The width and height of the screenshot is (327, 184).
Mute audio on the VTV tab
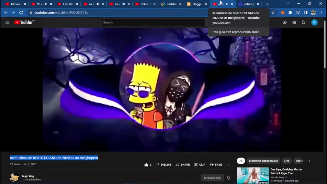(x=46, y=4)
